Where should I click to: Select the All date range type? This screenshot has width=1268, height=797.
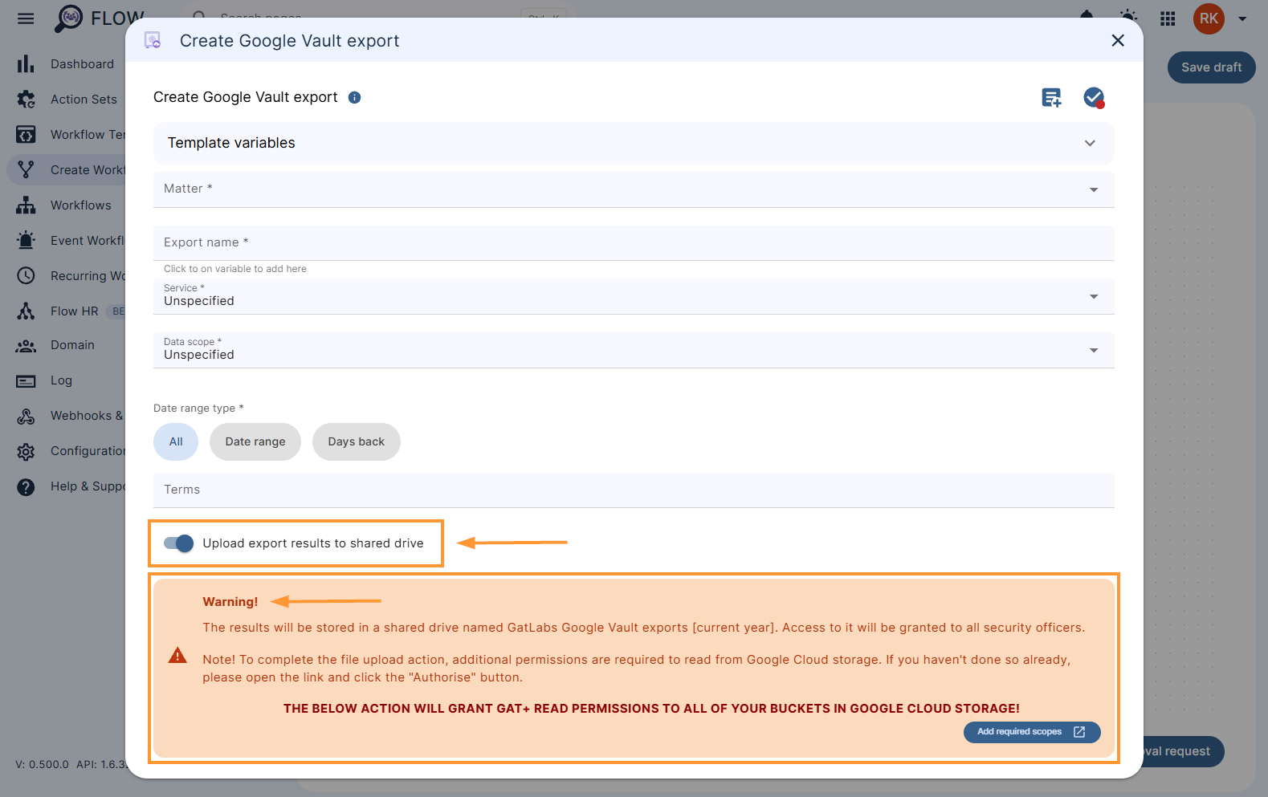click(176, 441)
